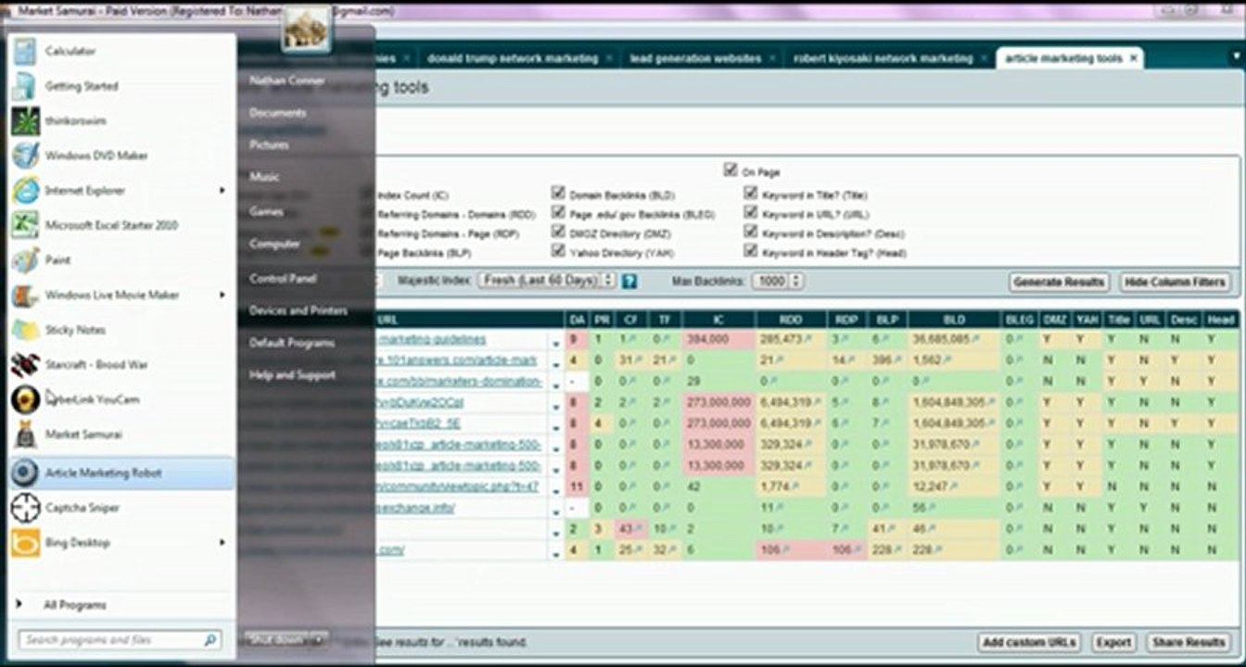Start Microsoft Excel Starter 2010
Viewport: 1246px width, 667px height.
pyautogui.click(x=110, y=225)
